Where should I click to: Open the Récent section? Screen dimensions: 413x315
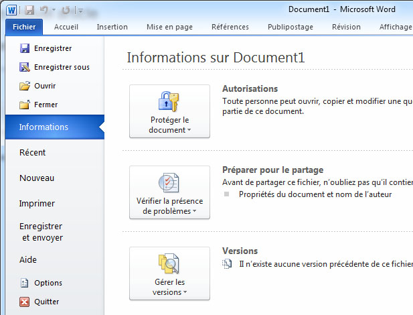[32, 153]
